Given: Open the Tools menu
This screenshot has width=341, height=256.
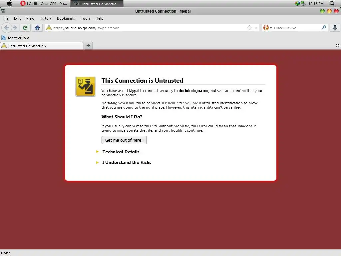Looking at the screenshot, I should pos(86,19).
